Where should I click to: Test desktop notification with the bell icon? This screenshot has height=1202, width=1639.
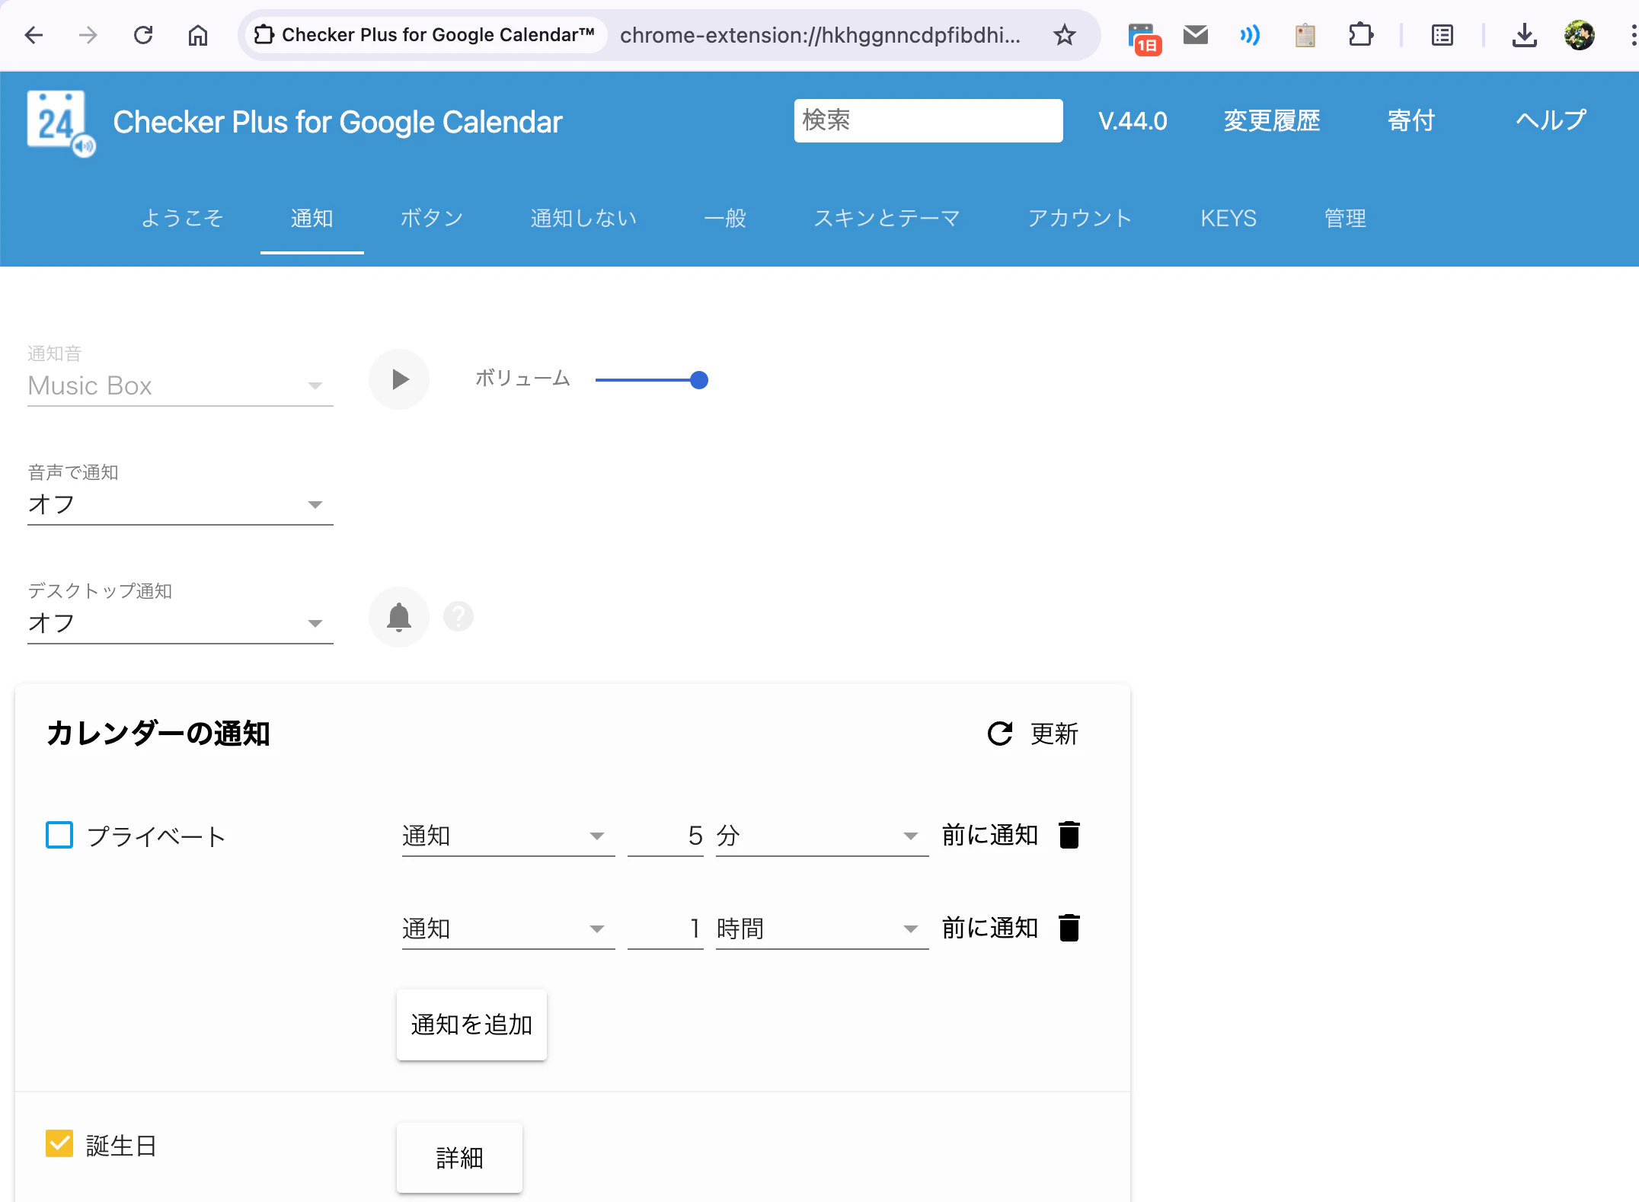(399, 617)
